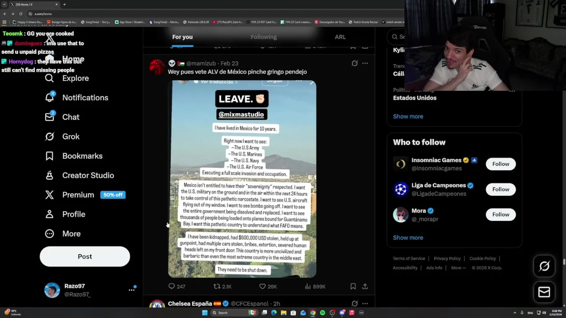Click the @CFCEspanol handle

[x=249, y=303]
